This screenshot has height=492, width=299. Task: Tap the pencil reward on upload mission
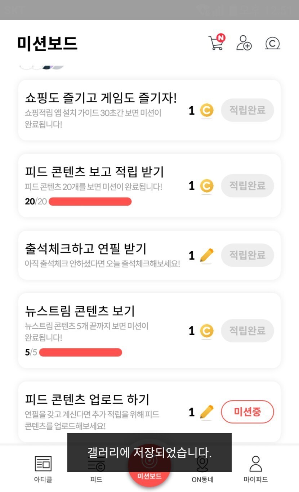(x=206, y=412)
